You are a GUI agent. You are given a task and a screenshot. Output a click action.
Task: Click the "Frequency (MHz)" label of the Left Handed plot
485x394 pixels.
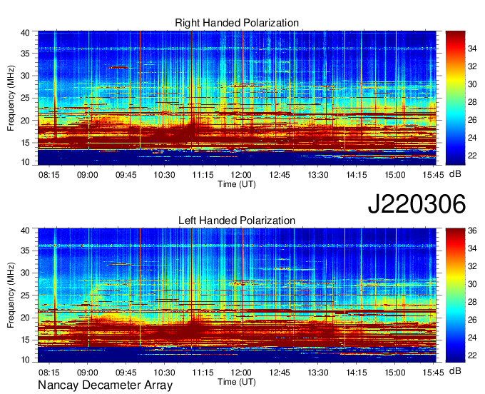click(11, 295)
